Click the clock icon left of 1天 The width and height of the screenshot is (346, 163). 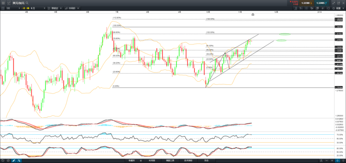coord(3,8)
